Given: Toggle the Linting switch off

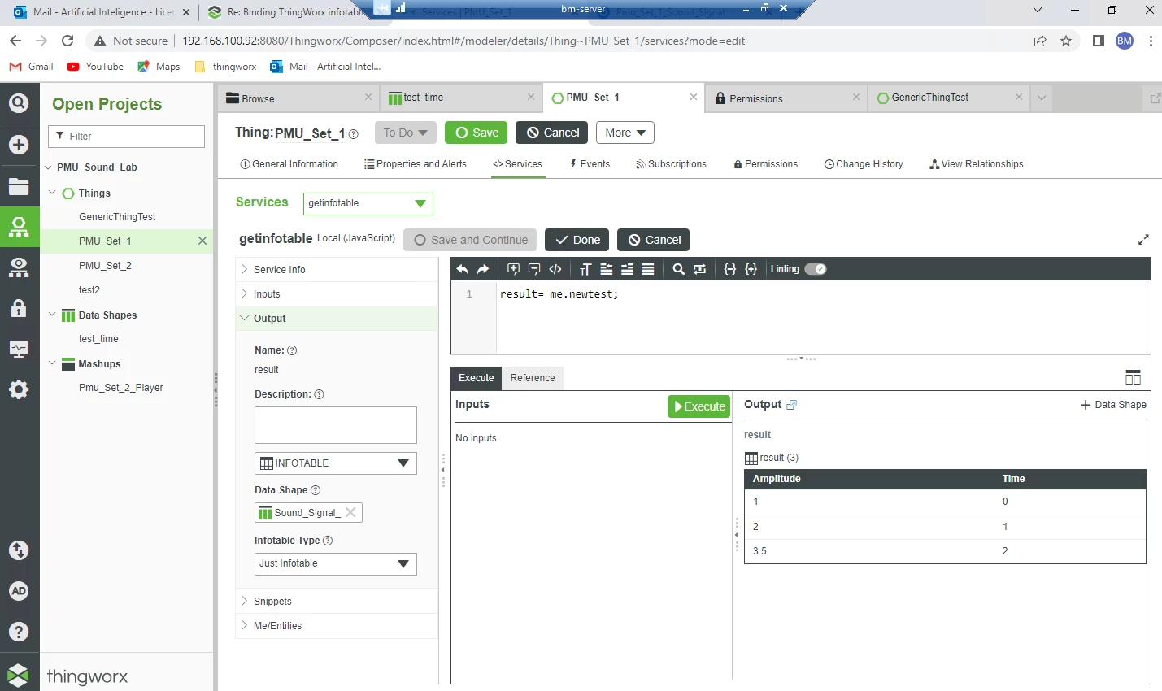Looking at the screenshot, I should 816,269.
